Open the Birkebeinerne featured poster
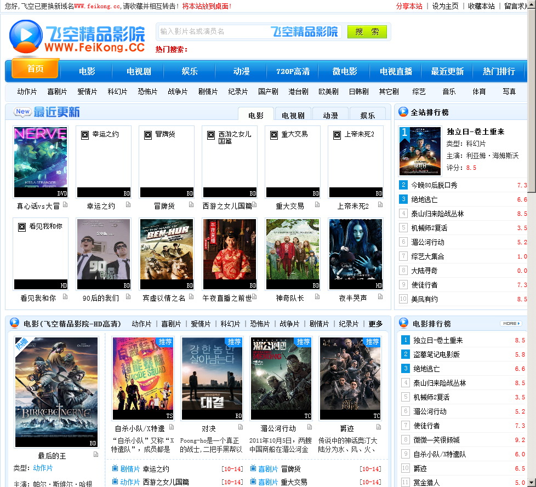Image resolution: width=536 pixels, height=487 pixels. coord(56,392)
